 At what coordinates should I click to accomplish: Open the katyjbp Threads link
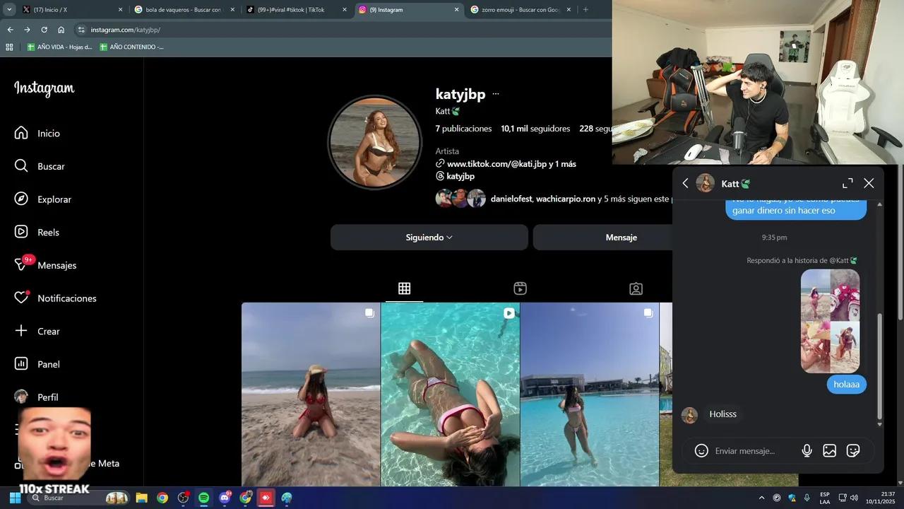coord(455,176)
